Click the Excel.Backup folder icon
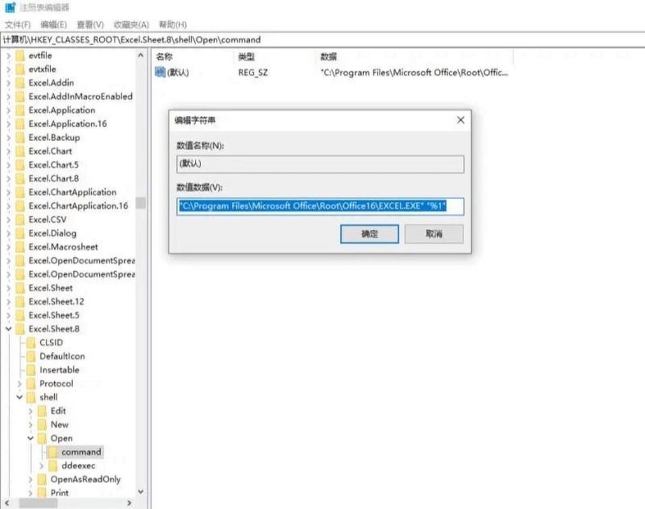 [20, 137]
